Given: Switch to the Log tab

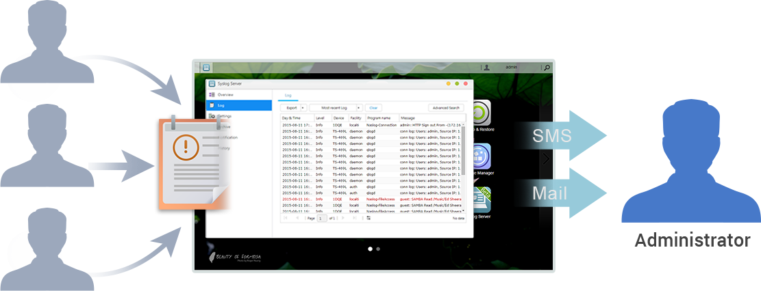Looking at the screenshot, I should (x=288, y=95).
